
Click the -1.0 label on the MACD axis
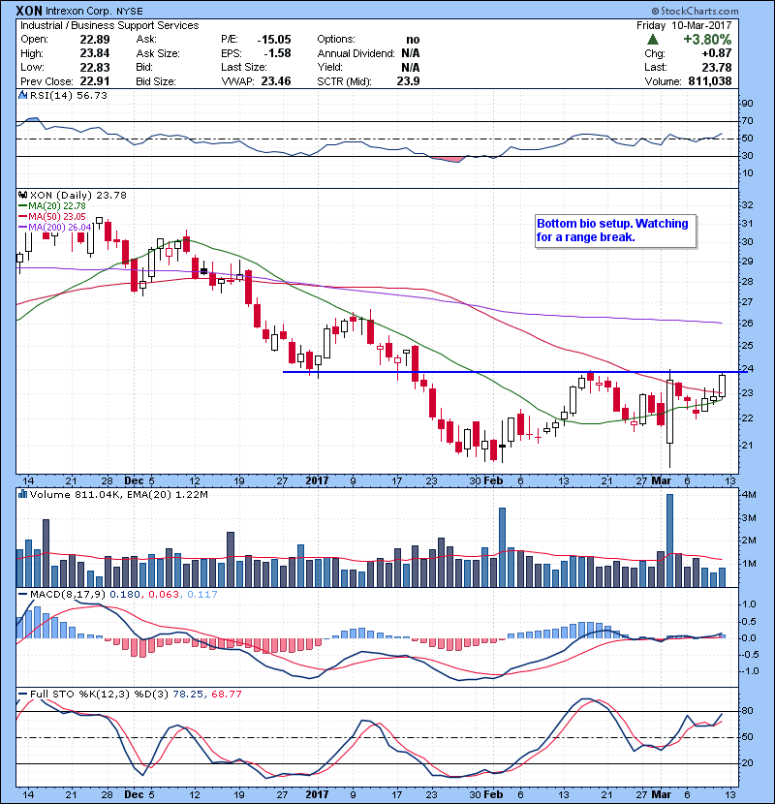(750, 670)
